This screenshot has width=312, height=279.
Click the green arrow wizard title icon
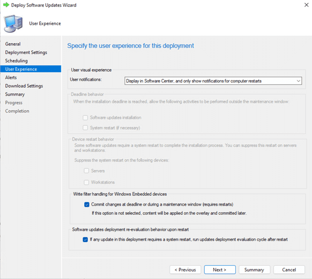pyautogui.click(x=6, y=5)
